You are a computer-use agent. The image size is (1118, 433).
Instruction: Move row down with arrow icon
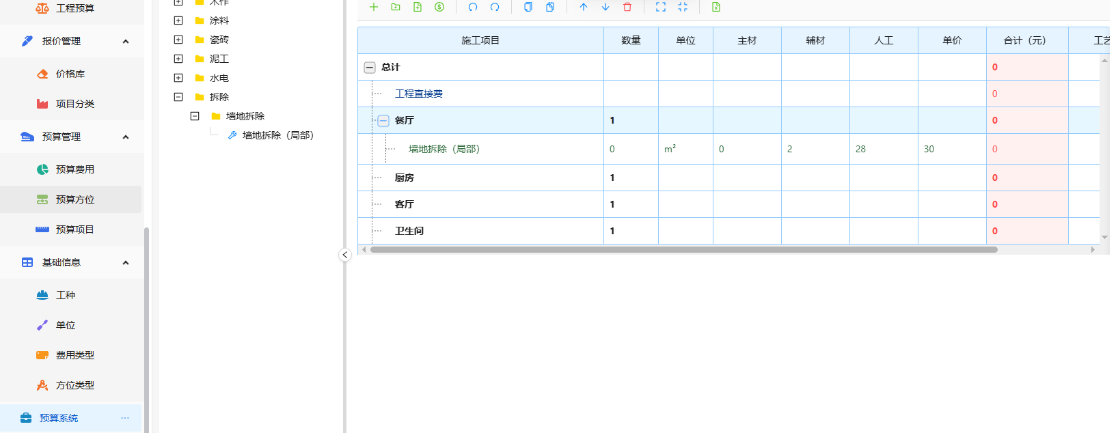point(605,7)
